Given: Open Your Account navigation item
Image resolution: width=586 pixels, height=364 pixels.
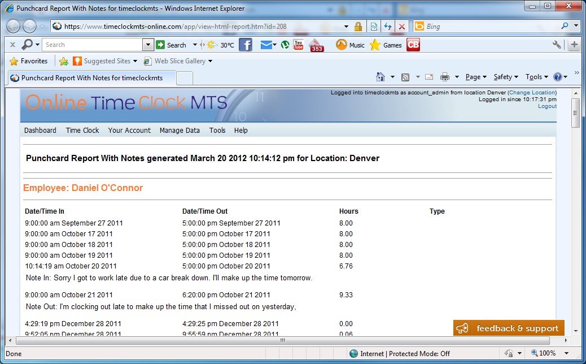Looking at the screenshot, I should [129, 131].
